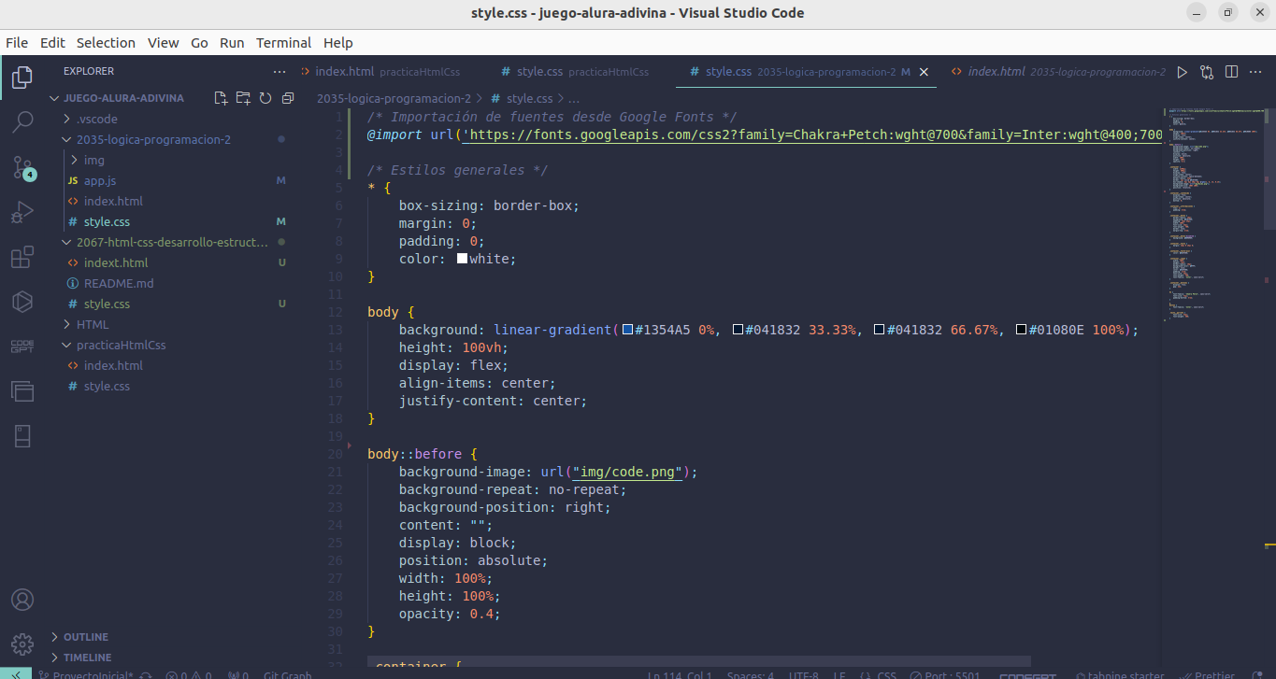Collapse all folders in Explorer

(288, 98)
